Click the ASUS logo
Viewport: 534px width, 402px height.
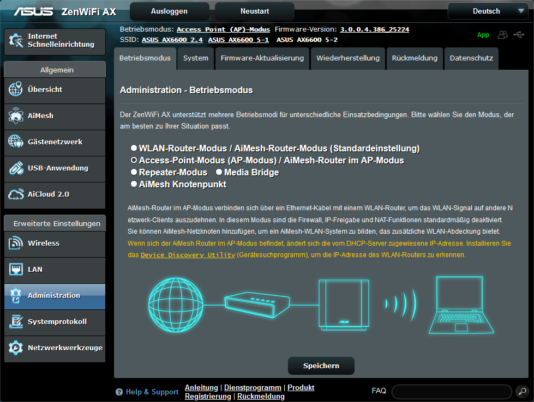tap(33, 11)
